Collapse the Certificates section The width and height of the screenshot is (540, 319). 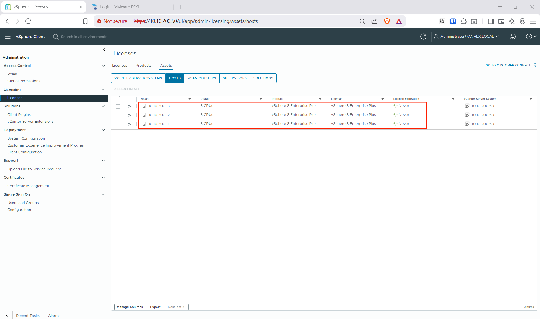tap(103, 178)
